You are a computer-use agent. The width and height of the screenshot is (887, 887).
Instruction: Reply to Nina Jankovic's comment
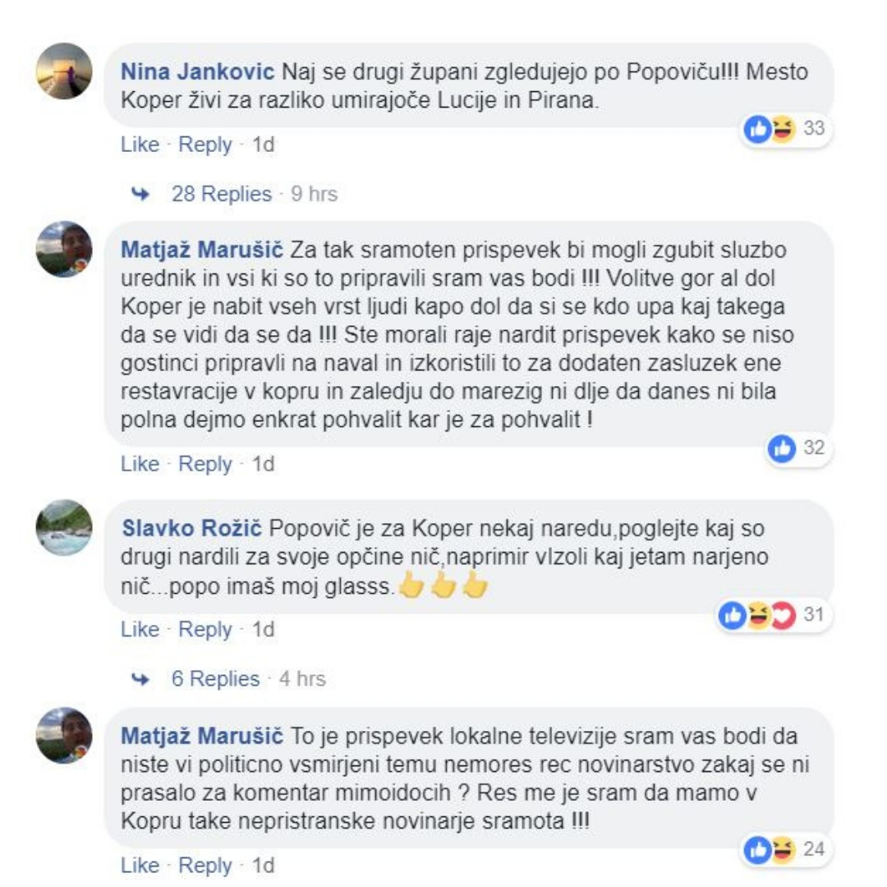pyautogui.click(x=205, y=145)
